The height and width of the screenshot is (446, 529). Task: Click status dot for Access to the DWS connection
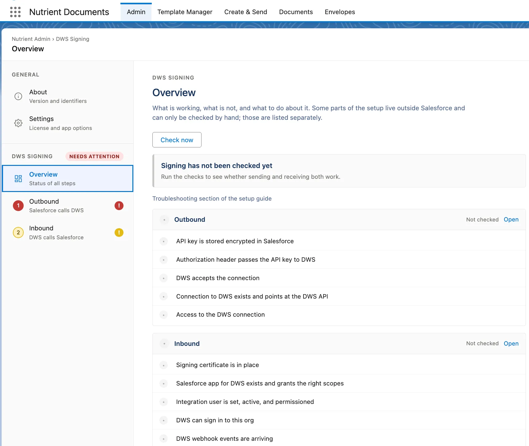click(164, 315)
